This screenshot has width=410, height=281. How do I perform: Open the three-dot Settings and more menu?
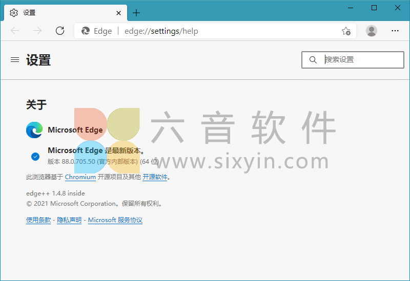point(395,31)
